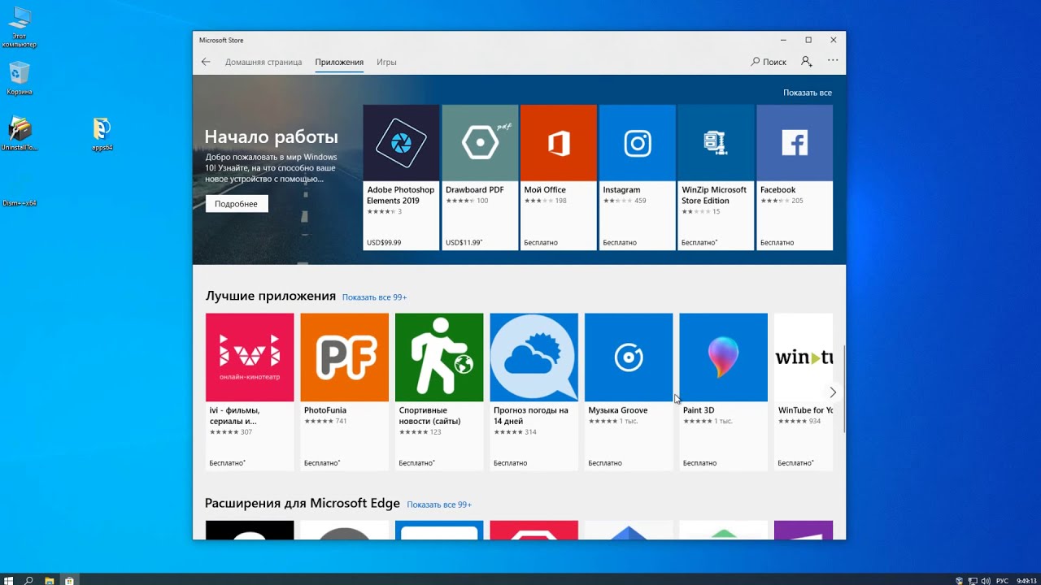Click the РУС language indicator in the tray
The height and width of the screenshot is (585, 1041).
click(x=1002, y=580)
